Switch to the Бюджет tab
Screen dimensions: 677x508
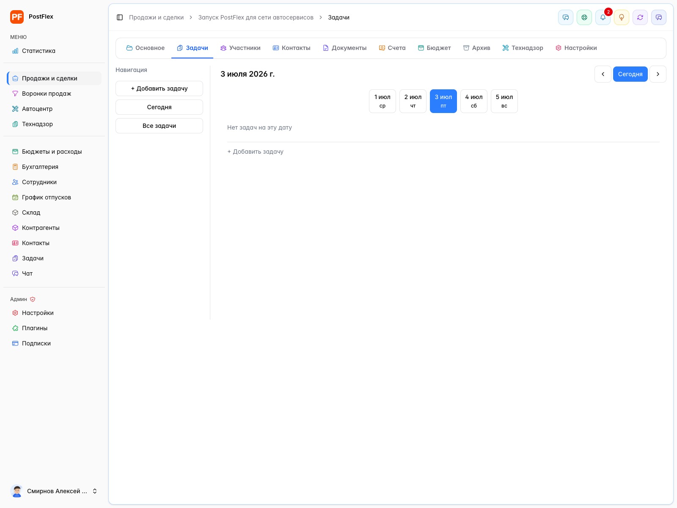[x=434, y=48]
